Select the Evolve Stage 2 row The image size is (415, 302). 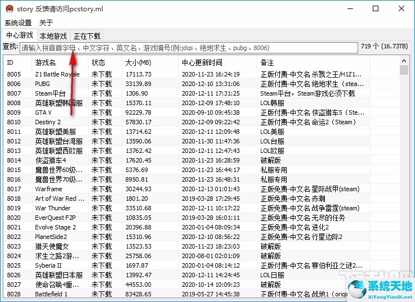[x=202, y=227]
